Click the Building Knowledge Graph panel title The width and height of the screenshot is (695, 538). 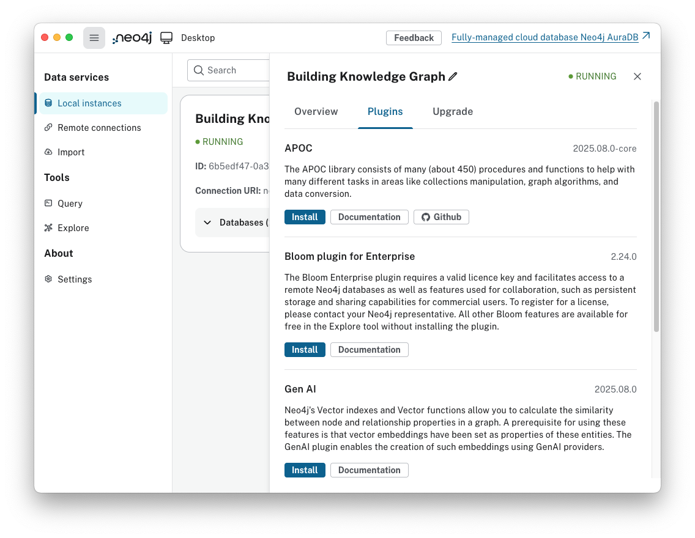(x=366, y=76)
